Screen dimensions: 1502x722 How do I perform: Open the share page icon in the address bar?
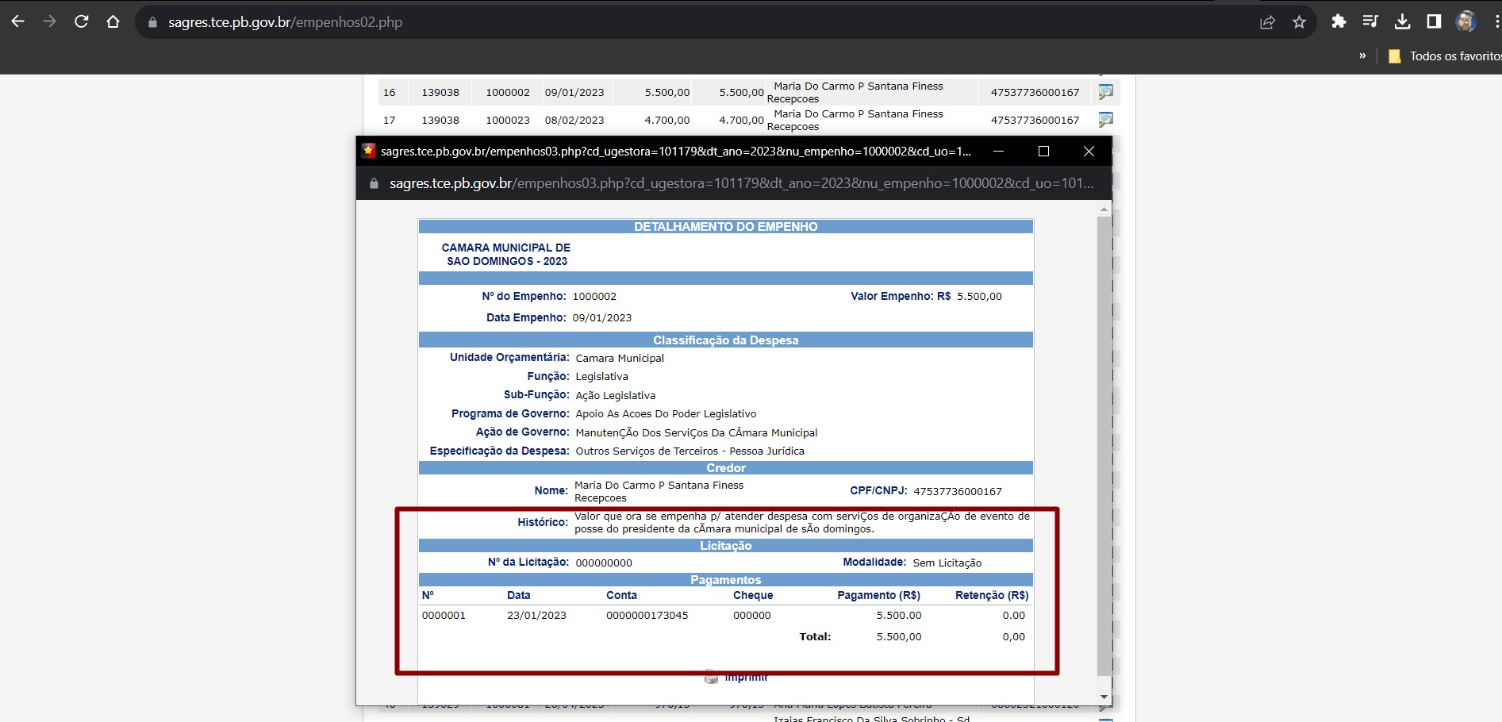1267,22
